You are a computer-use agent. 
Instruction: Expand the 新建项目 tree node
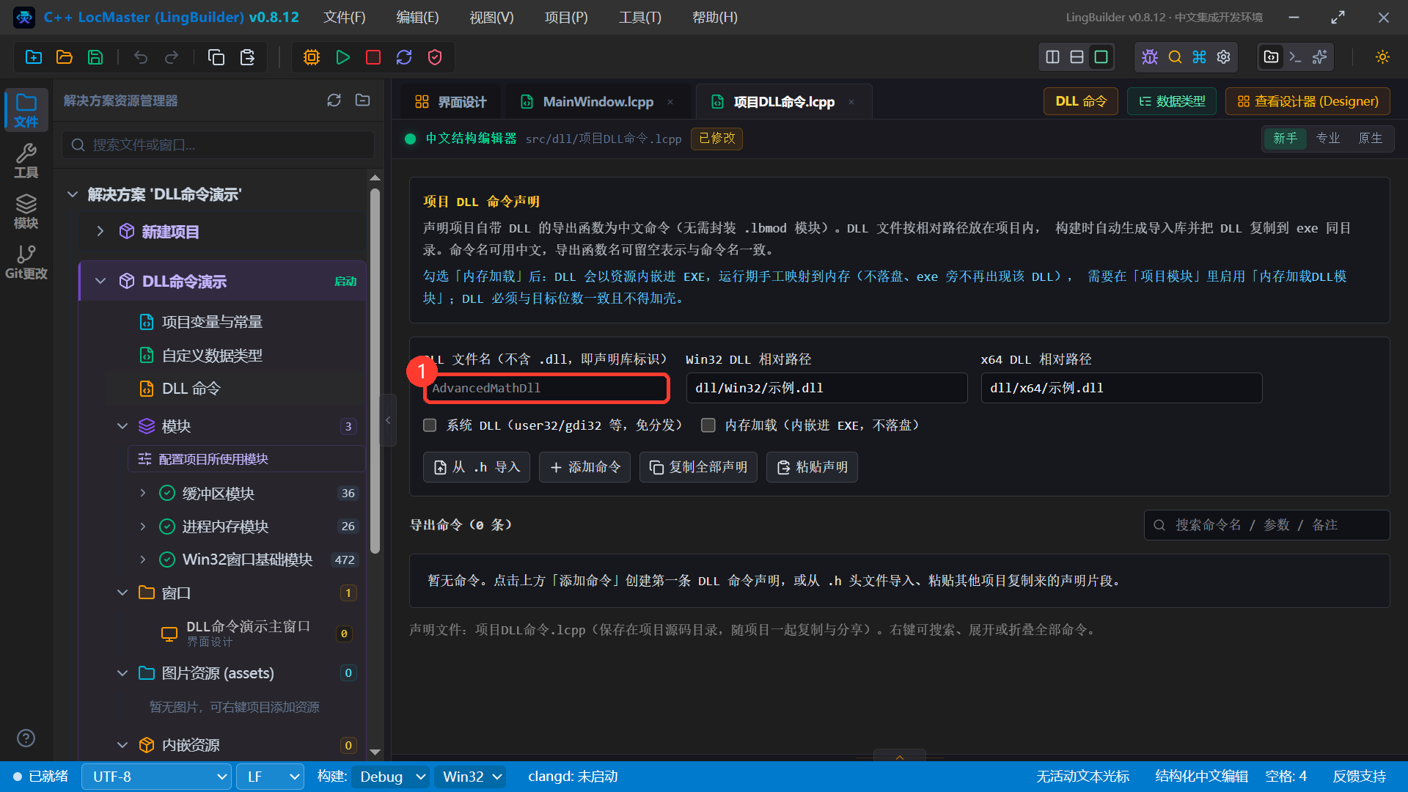[x=100, y=232]
